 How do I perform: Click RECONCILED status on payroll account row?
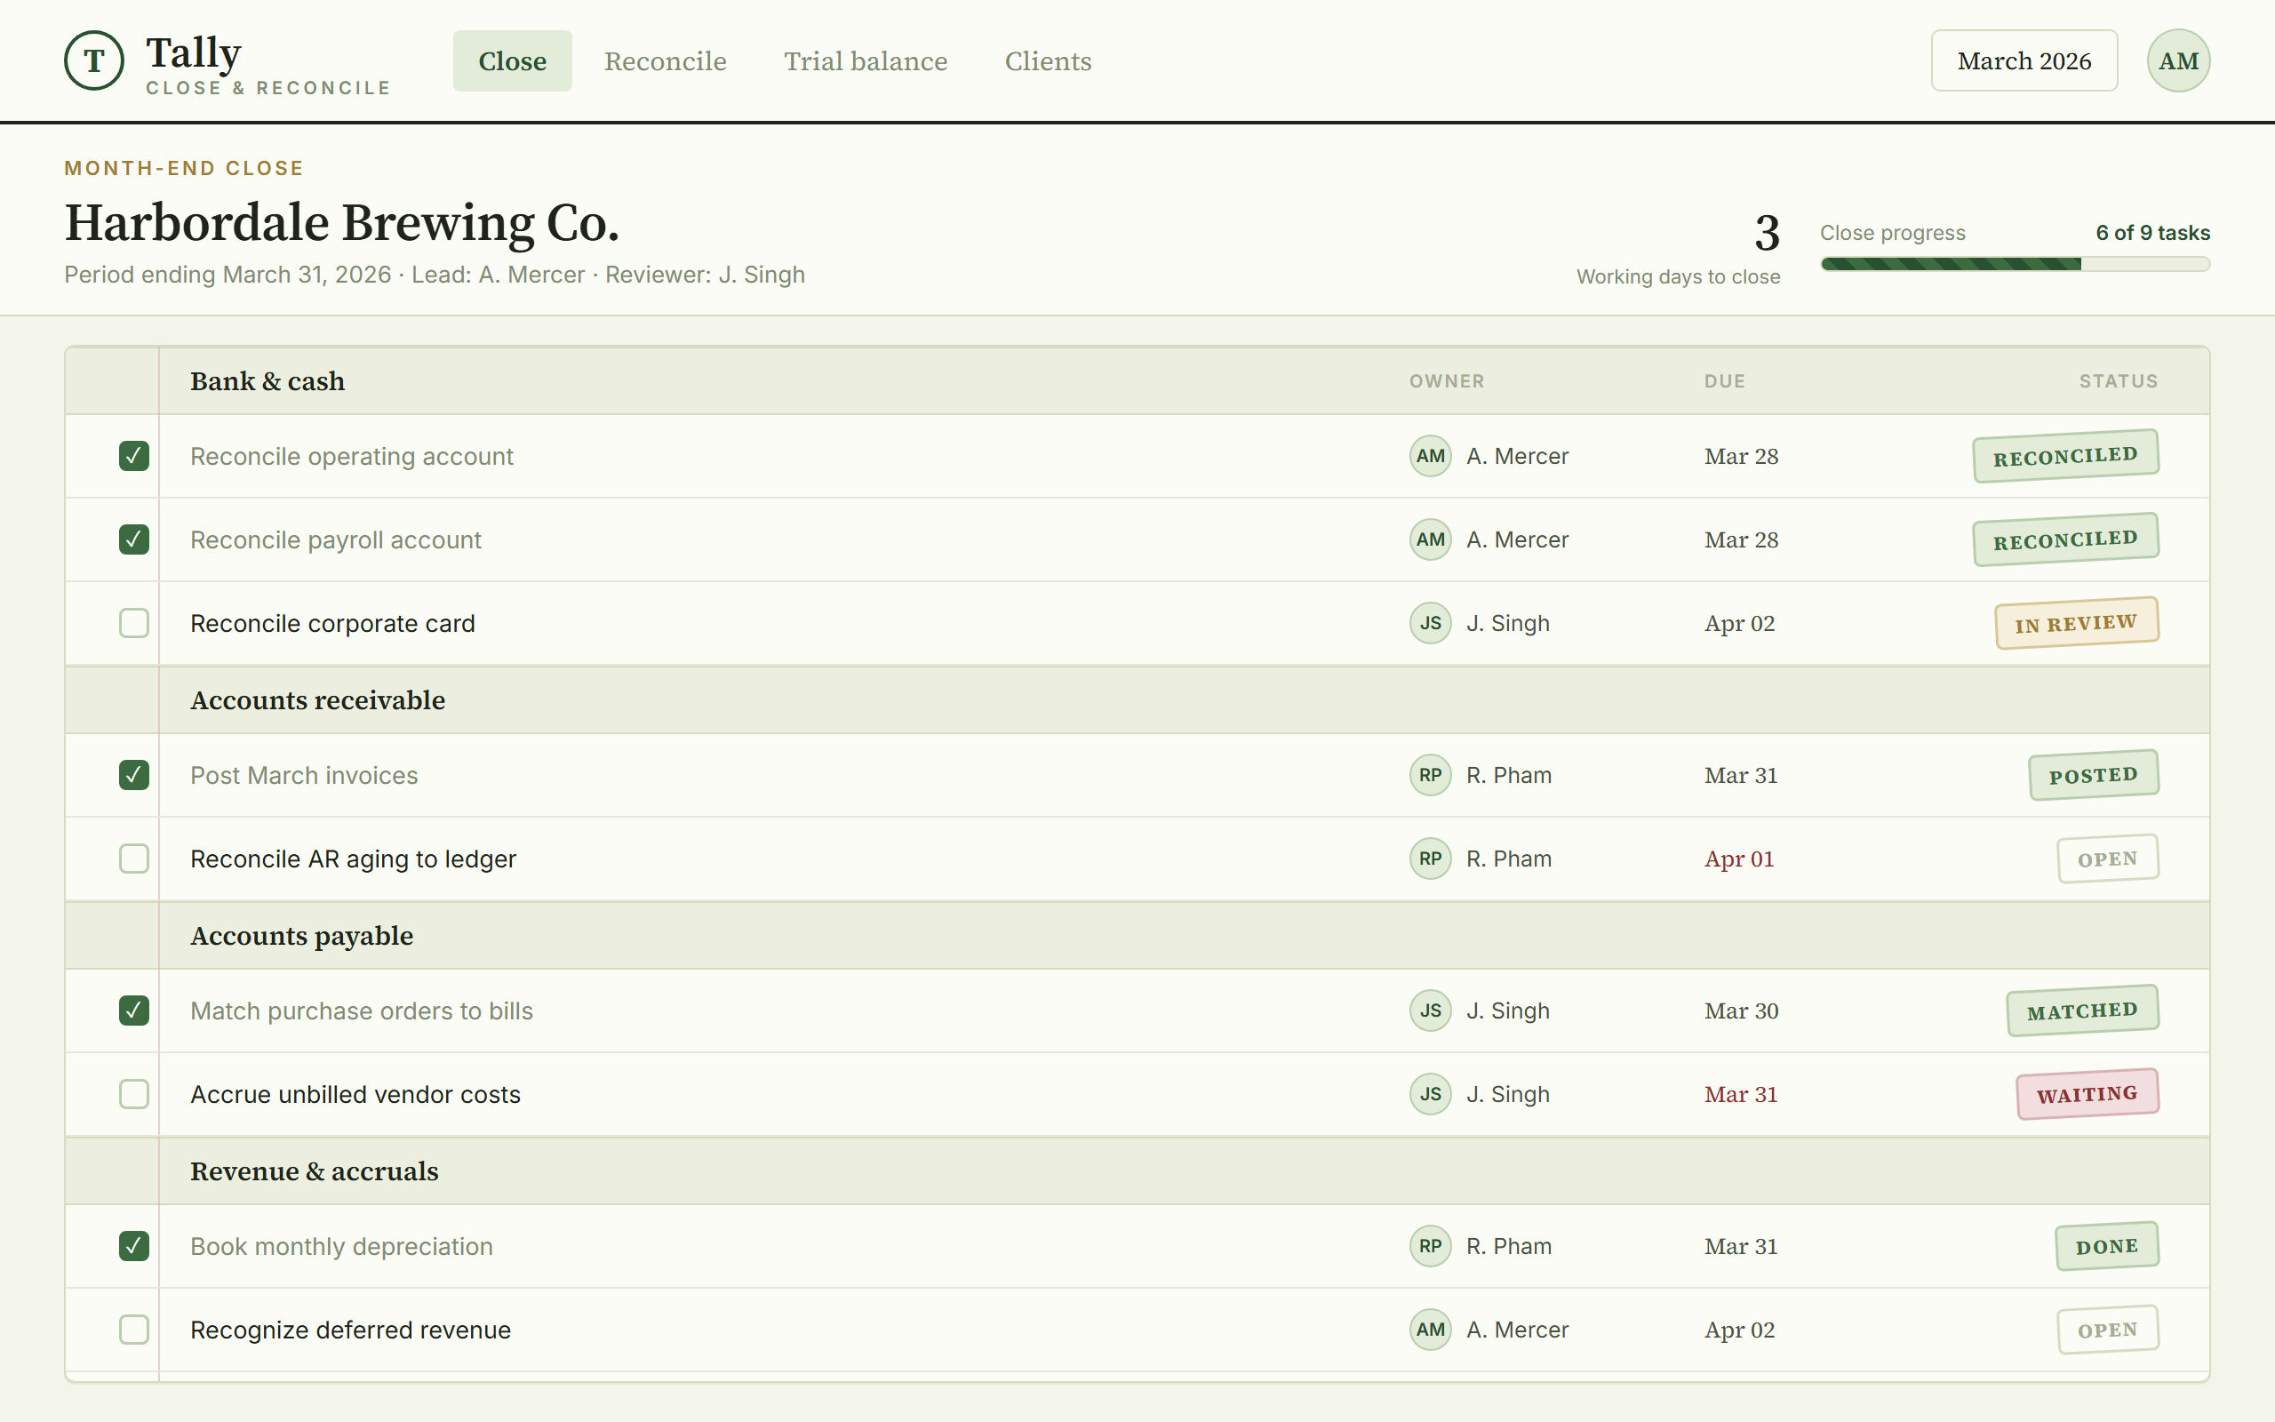pyautogui.click(x=2065, y=539)
